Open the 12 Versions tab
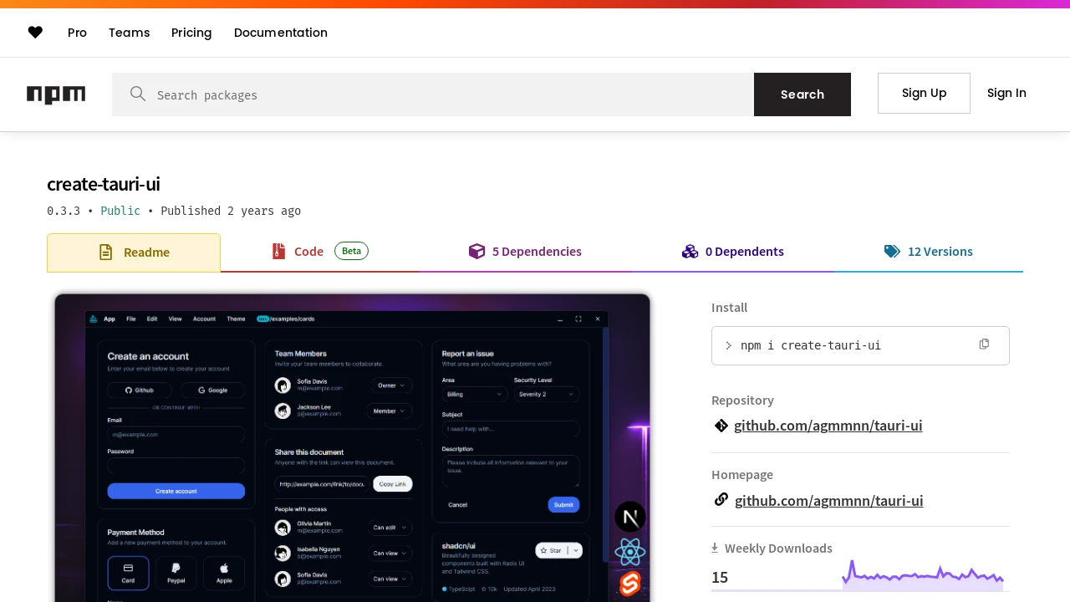 tap(929, 252)
